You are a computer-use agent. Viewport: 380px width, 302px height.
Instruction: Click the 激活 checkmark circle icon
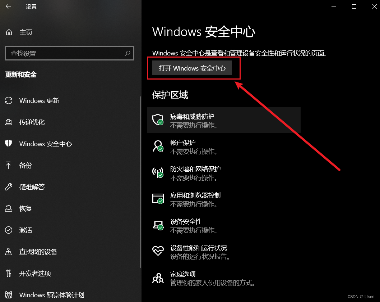[9, 230]
